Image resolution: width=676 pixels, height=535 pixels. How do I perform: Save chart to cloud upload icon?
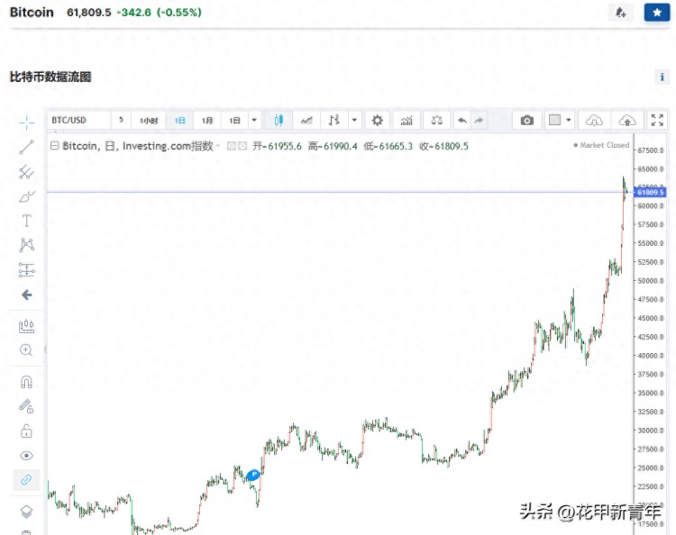[627, 120]
